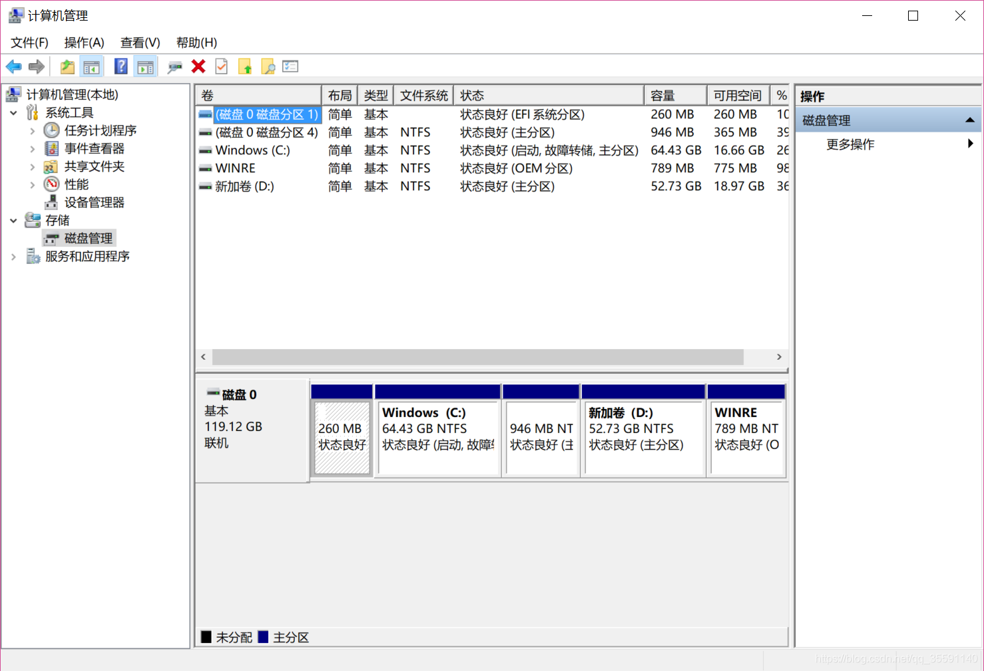Click the Services and Applications icon
Viewport: 984px width, 671px height.
pyautogui.click(x=33, y=256)
